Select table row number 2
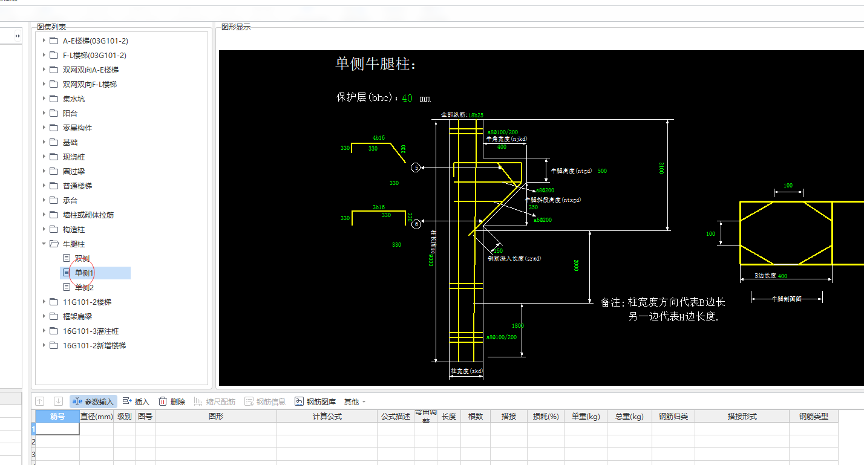 pyautogui.click(x=33, y=441)
